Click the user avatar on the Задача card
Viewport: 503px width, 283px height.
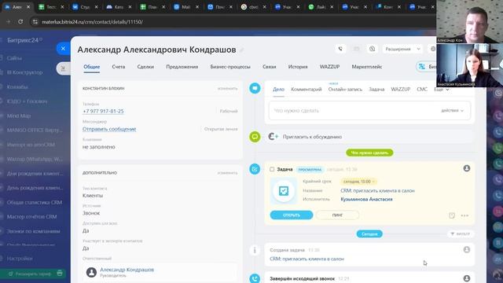(466, 168)
